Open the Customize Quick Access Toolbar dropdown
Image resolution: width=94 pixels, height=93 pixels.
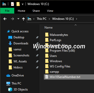[22, 4]
